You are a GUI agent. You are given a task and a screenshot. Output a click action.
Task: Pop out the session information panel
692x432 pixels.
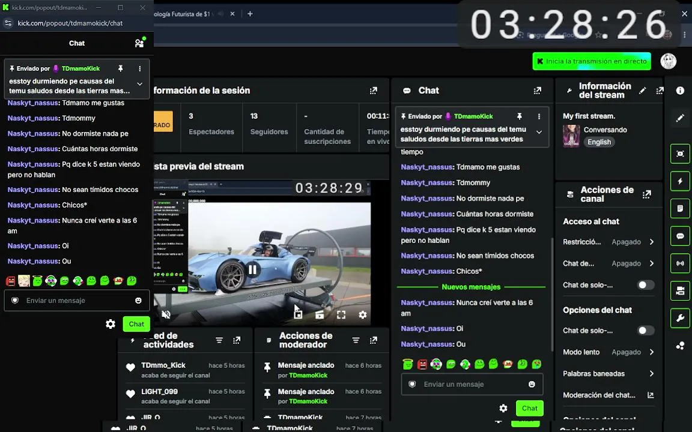click(x=374, y=91)
